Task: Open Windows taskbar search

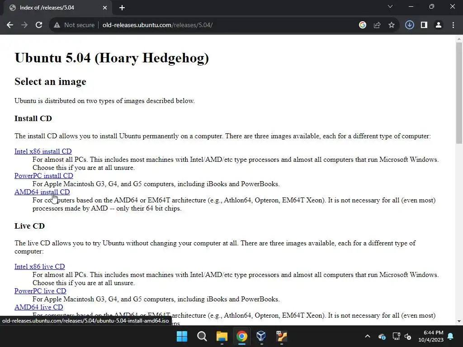Action: coord(202,336)
